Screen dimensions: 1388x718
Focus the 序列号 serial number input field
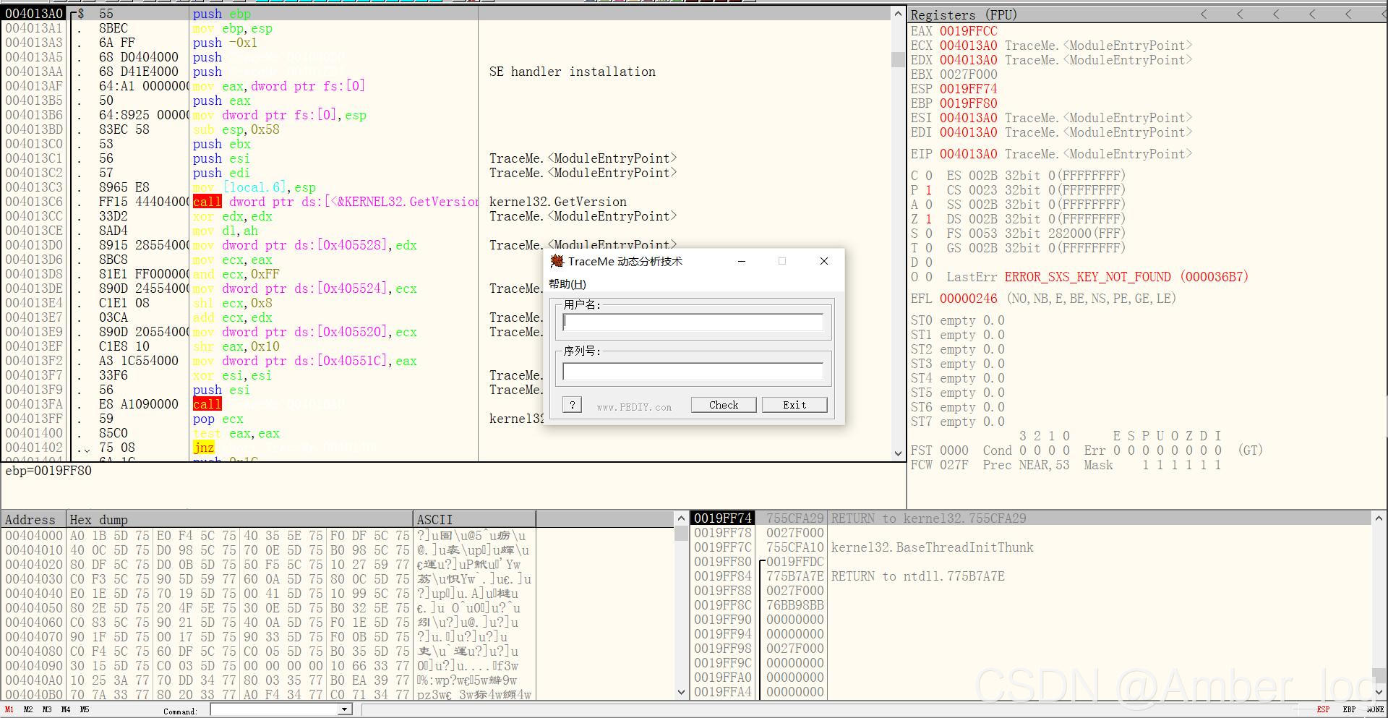[693, 372]
